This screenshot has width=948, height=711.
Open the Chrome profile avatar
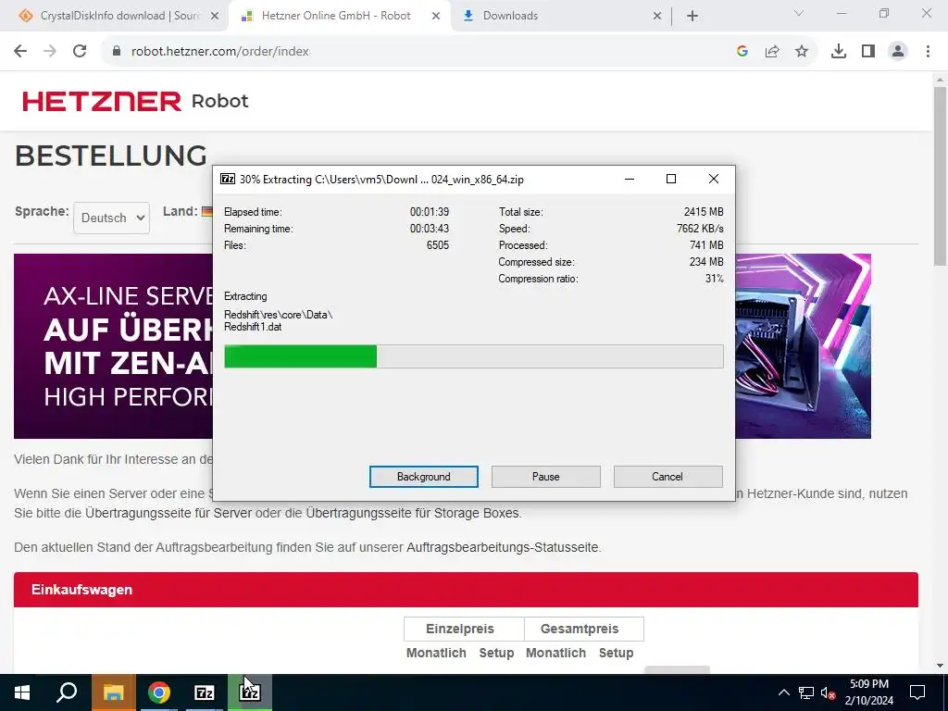tap(898, 52)
